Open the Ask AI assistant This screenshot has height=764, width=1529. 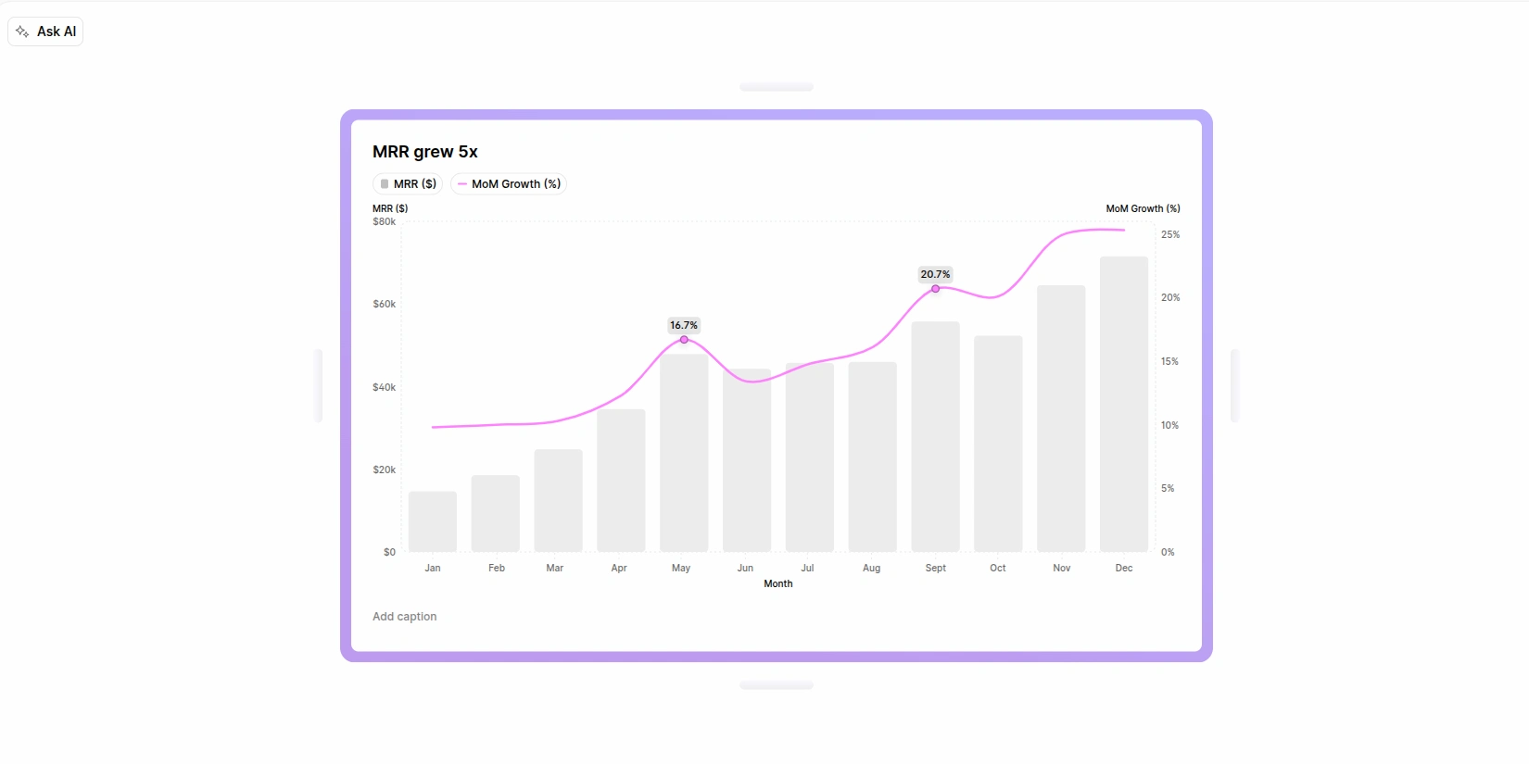coord(45,31)
